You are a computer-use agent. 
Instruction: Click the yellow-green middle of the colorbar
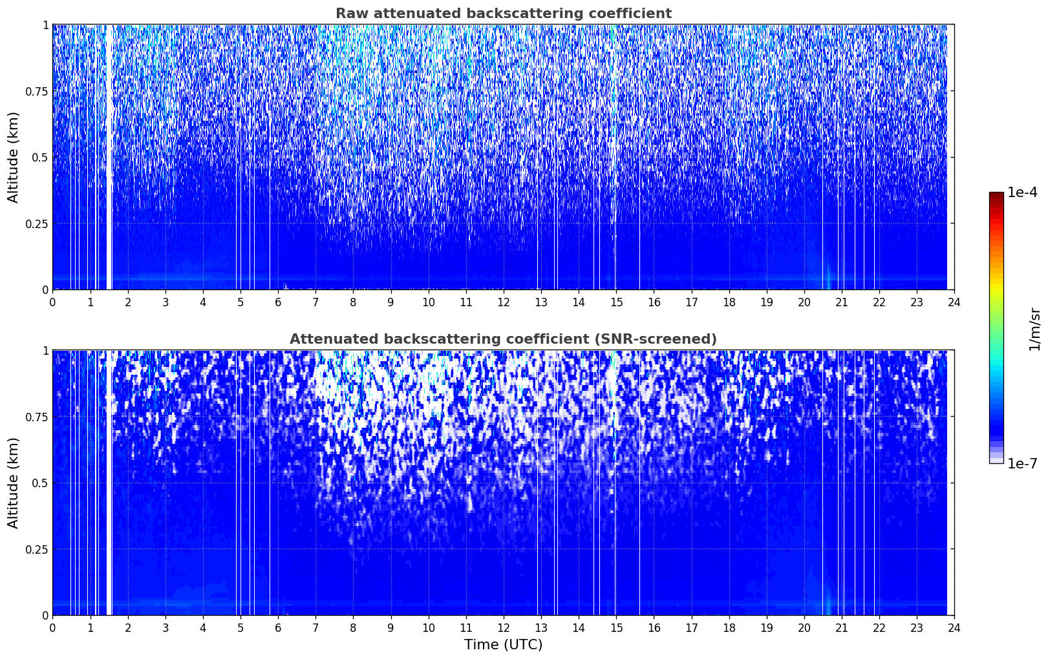(x=996, y=304)
